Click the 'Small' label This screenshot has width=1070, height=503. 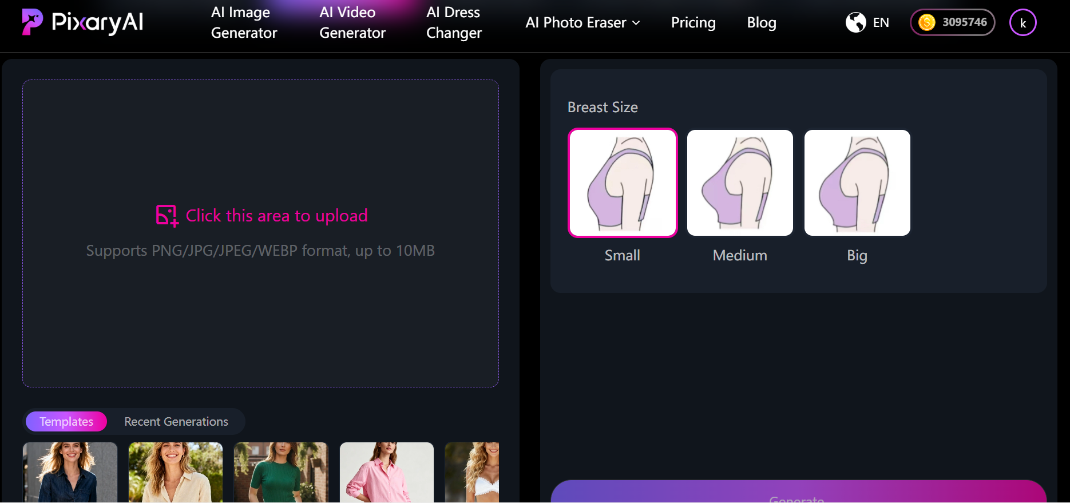(x=623, y=255)
